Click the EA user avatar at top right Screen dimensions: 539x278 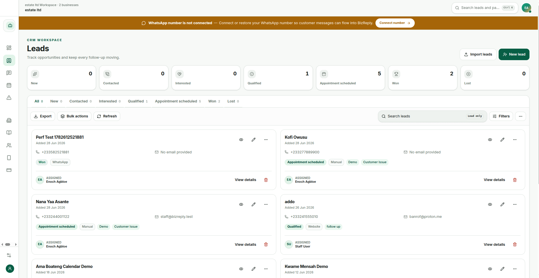(x=526, y=8)
